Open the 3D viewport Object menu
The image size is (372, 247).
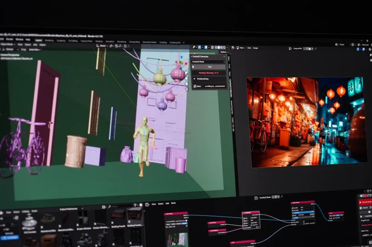[x=42, y=44]
